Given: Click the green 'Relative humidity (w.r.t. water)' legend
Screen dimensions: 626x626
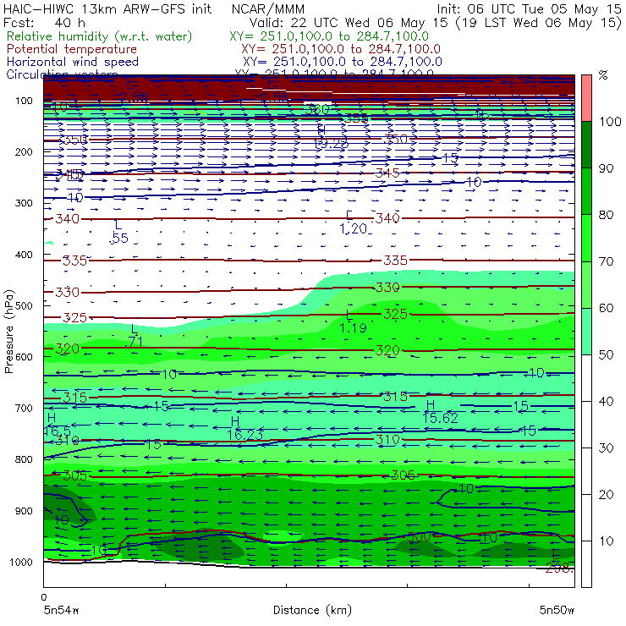Looking at the screenshot, I should click(x=100, y=36).
